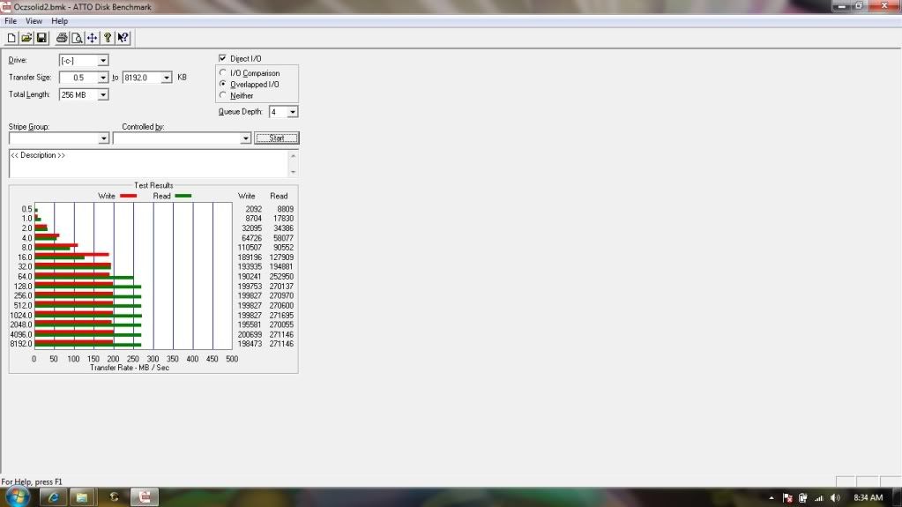The width and height of the screenshot is (902, 507).
Task: Click the New document toolbar icon
Action: coord(11,38)
